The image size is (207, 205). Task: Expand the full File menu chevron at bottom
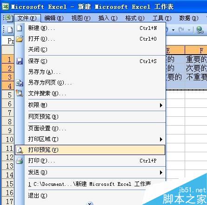[90, 204]
